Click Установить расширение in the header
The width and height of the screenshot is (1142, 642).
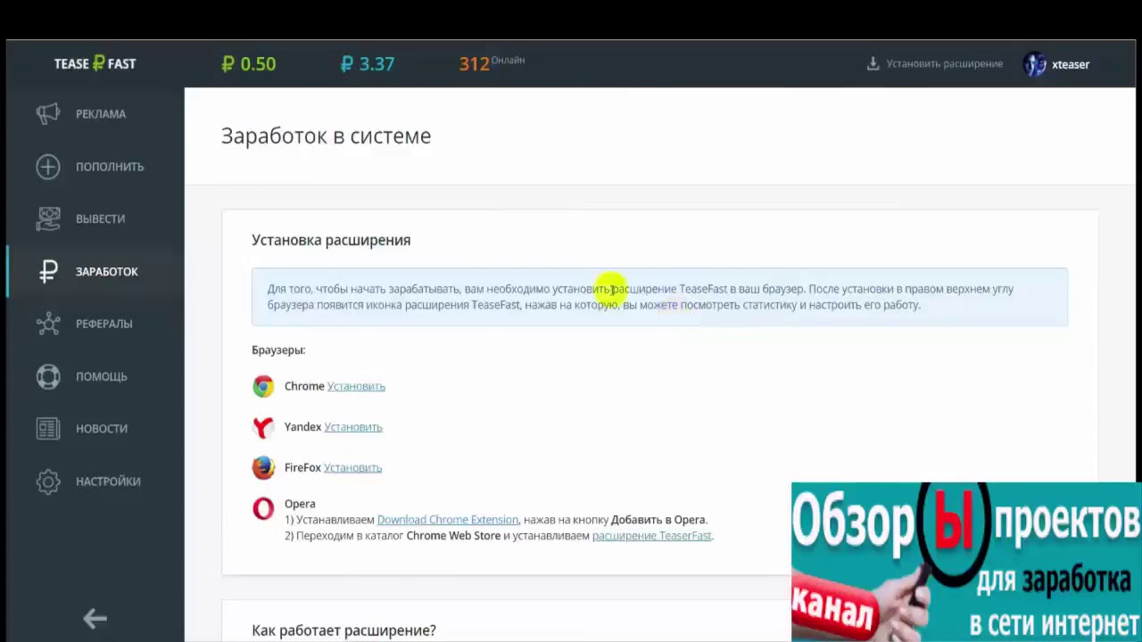coord(944,64)
